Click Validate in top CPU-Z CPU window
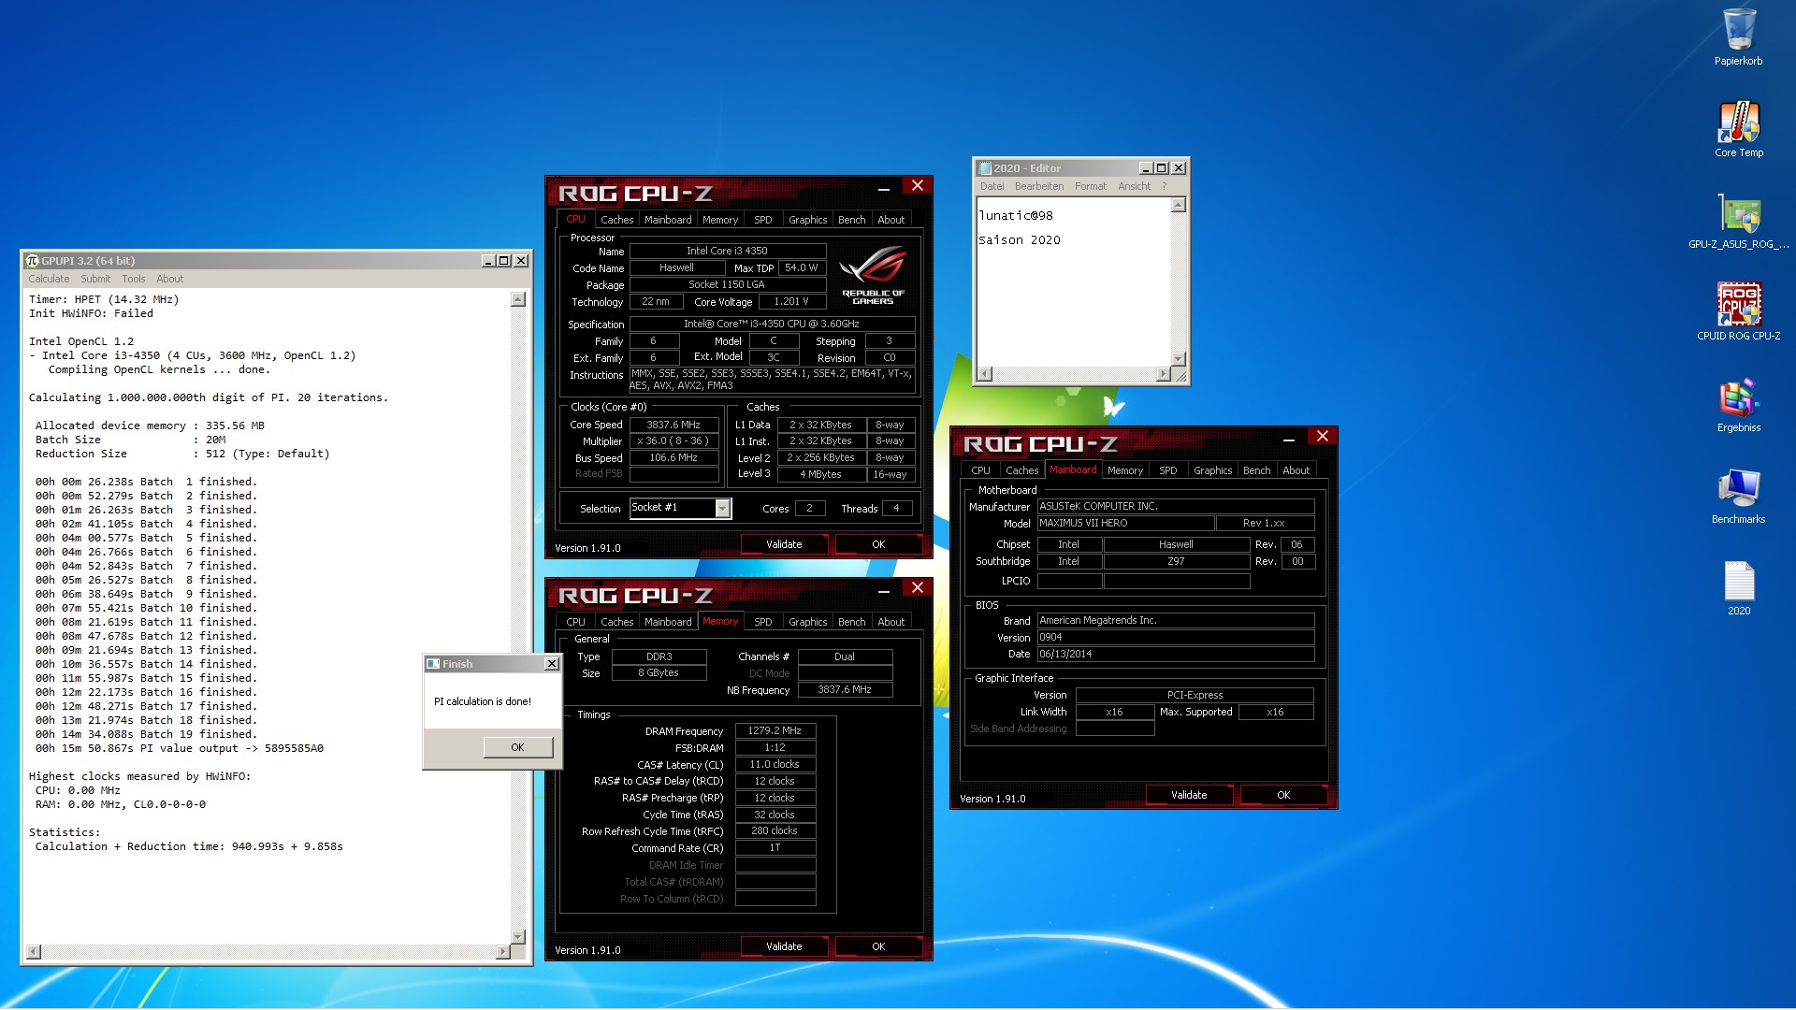This screenshot has height=1010, width=1796. (784, 544)
